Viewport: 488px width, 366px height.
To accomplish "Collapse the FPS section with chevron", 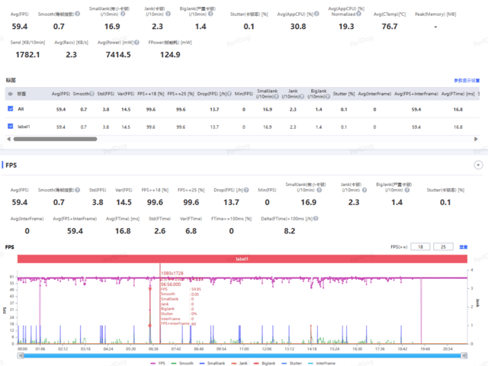I will pos(477,165).
